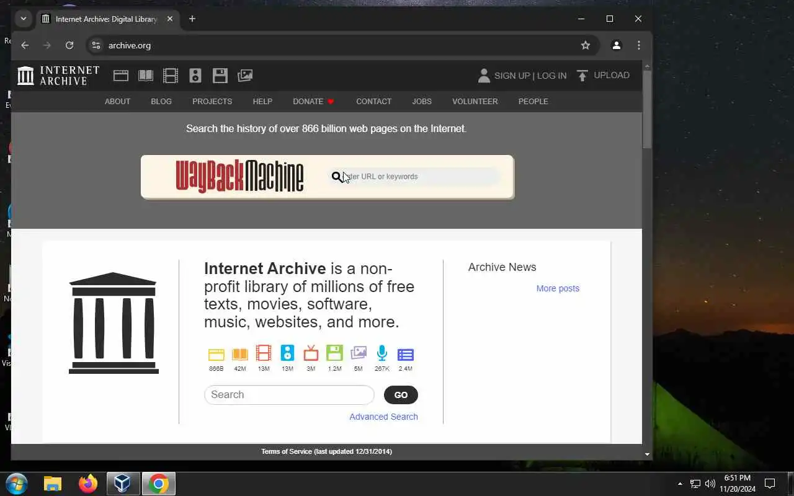Open the tab search dropdown arrow
Viewport: 794px width, 496px height.
pos(24,19)
